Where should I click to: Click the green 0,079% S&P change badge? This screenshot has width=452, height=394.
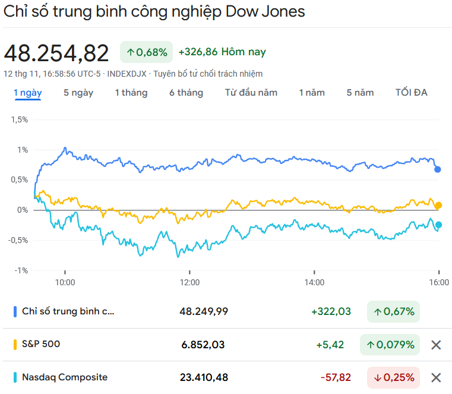click(390, 345)
